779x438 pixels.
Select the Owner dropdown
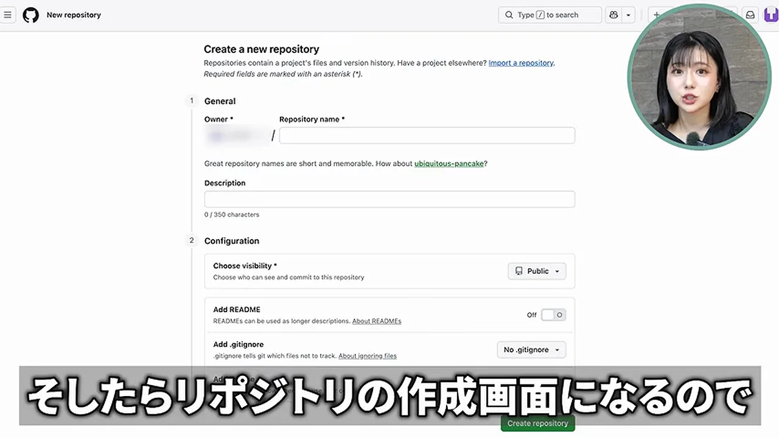(237, 136)
